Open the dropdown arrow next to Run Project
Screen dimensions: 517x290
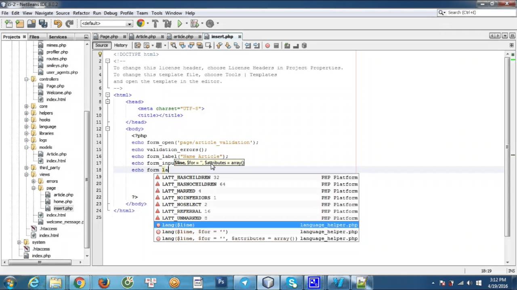186,24
